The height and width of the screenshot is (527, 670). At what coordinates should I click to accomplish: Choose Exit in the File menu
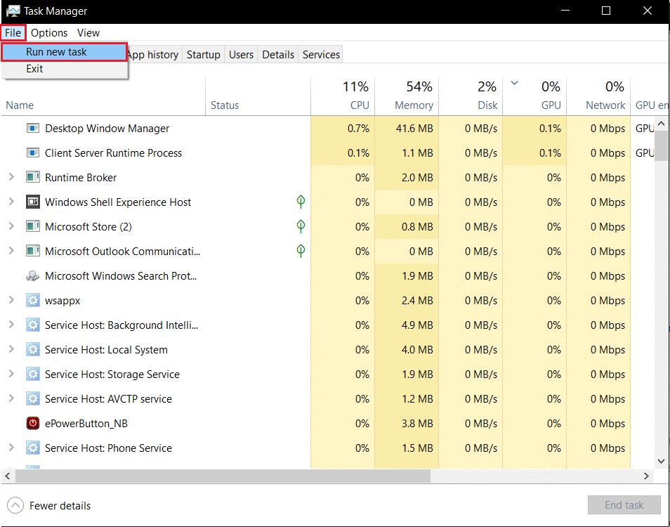coord(34,69)
